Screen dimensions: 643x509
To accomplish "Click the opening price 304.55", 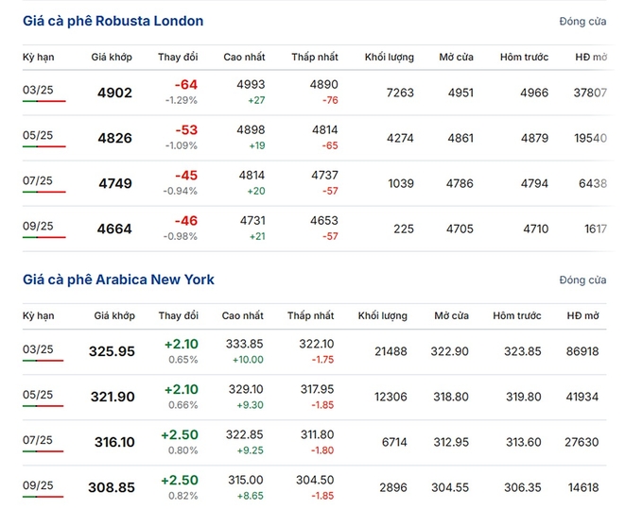I will [x=450, y=488].
